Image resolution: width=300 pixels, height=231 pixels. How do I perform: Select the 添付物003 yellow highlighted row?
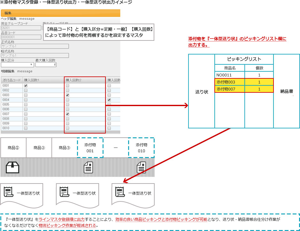(x=244, y=82)
